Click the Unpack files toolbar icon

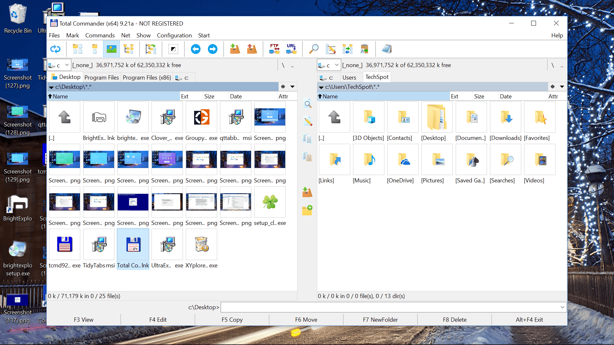click(252, 49)
